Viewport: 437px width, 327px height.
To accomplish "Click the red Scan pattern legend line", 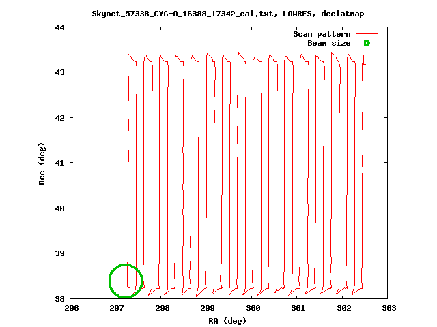I will 367,34.
